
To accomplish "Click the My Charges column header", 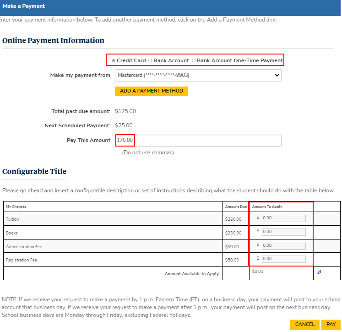I will pos(16,207).
